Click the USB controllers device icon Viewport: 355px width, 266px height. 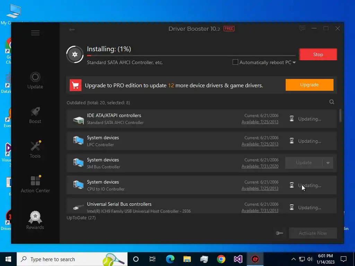pos(78,207)
